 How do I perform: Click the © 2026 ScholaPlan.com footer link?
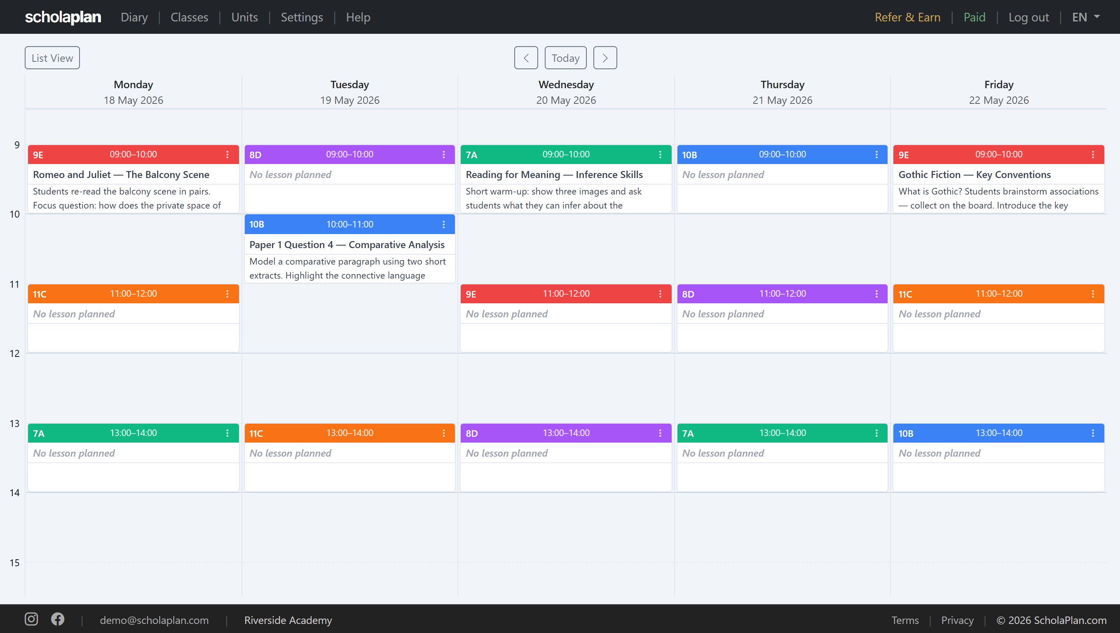(1051, 620)
